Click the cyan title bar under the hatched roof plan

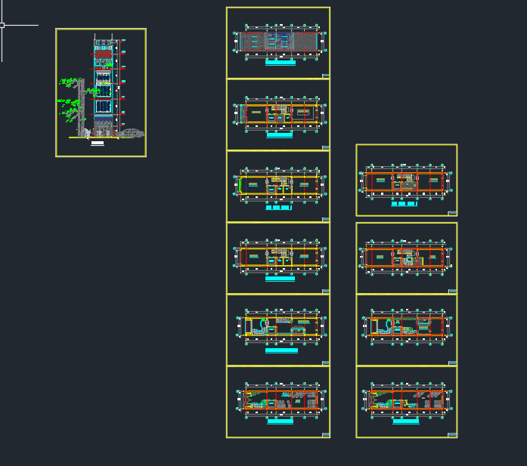(281, 63)
